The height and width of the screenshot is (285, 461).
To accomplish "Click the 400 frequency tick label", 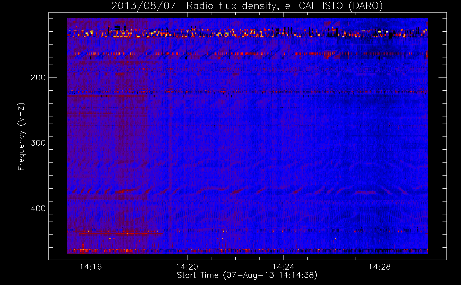I will [x=38, y=208].
